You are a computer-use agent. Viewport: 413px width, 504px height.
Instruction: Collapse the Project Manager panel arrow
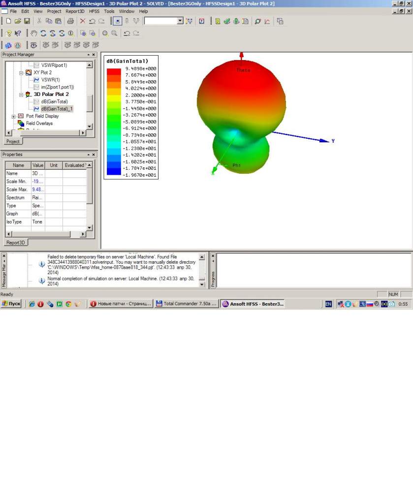[89, 55]
